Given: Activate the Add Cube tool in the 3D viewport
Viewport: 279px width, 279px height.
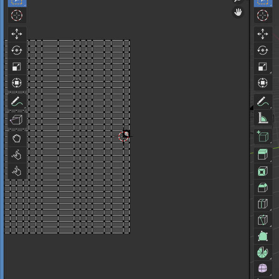Looking at the screenshot, I should pyautogui.click(x=263, y=136).
